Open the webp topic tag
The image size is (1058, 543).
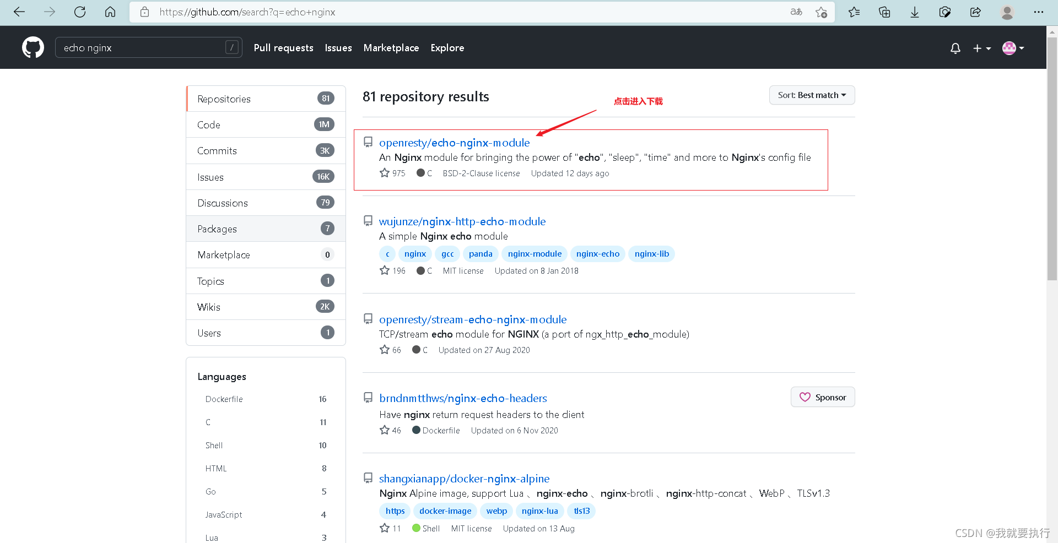click(x=496, y=511)
